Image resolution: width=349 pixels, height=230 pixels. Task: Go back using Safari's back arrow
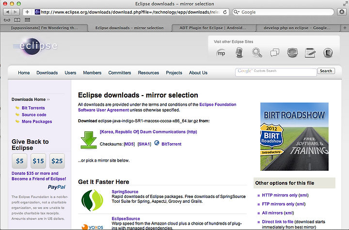tap(7, 12)
